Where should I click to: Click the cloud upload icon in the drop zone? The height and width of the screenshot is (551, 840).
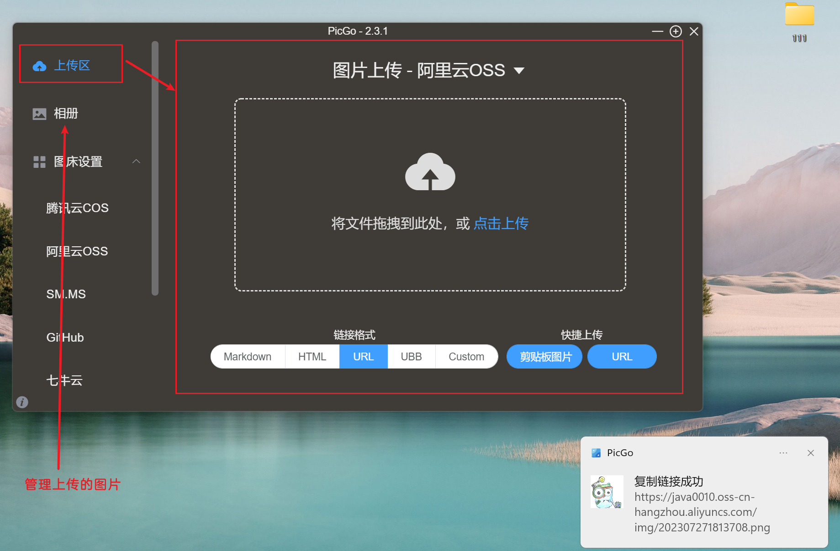(430, 172)
